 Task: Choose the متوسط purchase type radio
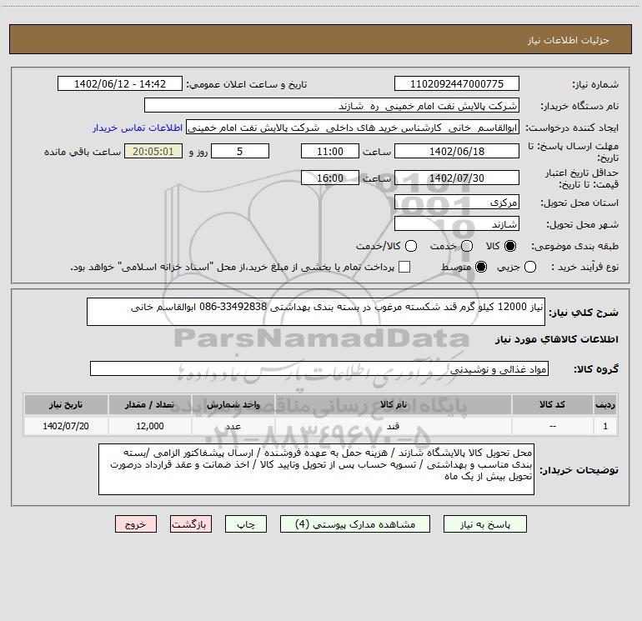pos(481,267)
